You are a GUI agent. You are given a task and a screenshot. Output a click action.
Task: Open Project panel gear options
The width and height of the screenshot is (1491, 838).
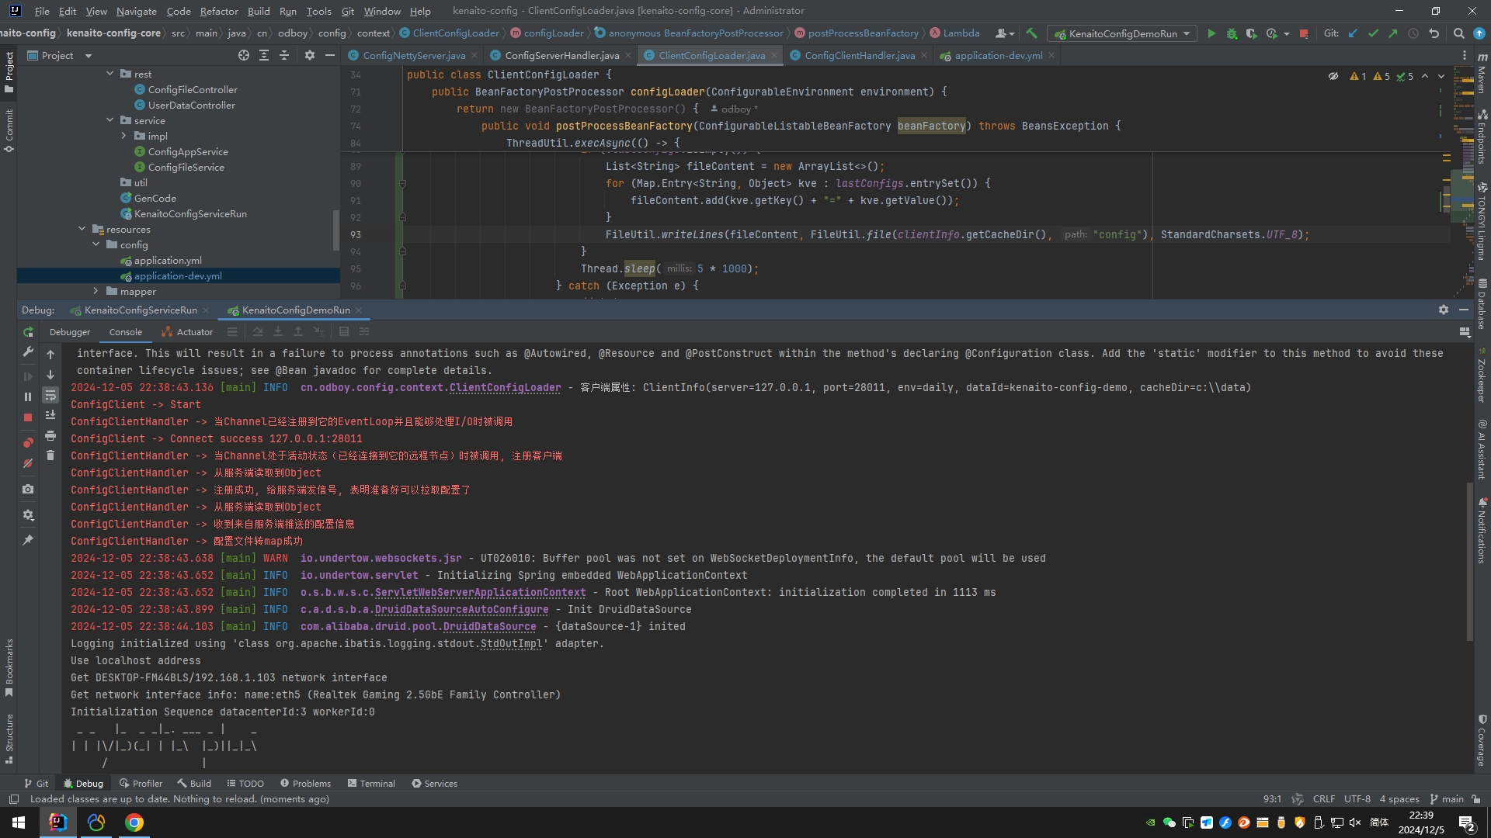tap(310, 56)
